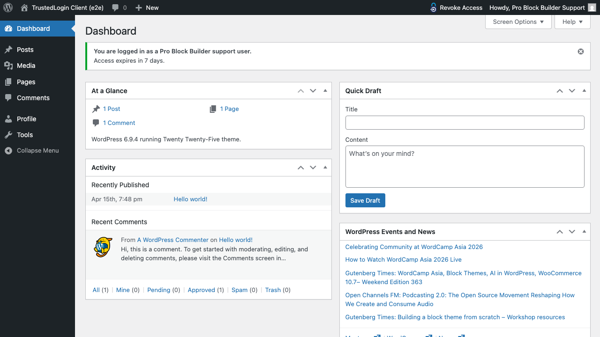Collapse the Quick Draft panel
600x337 pixels.
pos(584,90)
